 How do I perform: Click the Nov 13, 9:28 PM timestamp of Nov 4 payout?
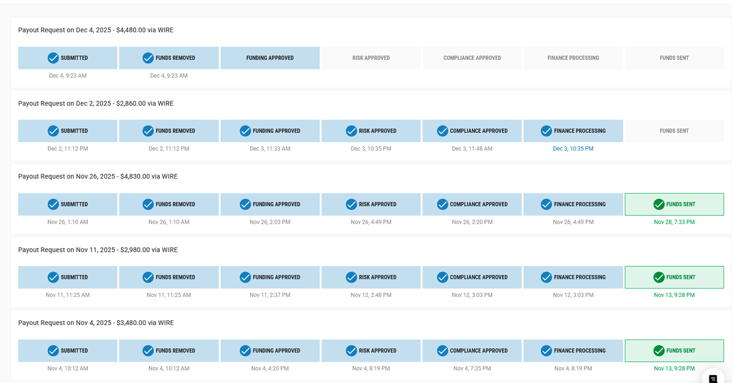point(674,368)
